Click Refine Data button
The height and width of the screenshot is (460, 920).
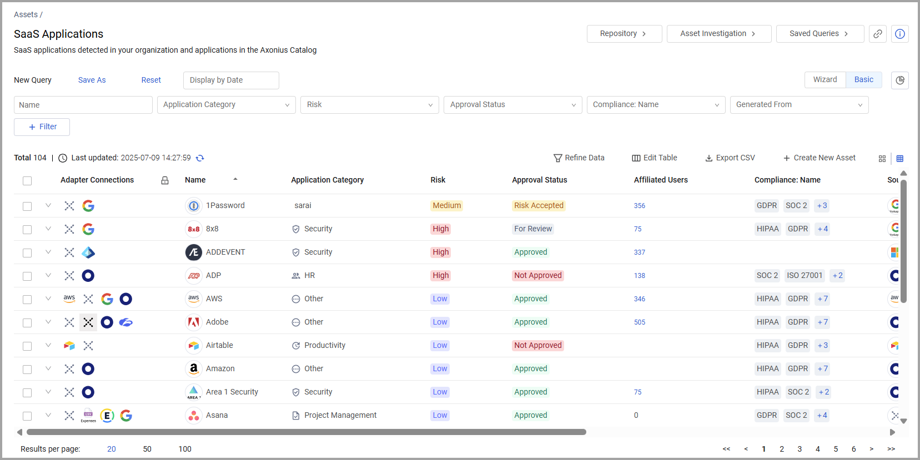pos(579,158)
